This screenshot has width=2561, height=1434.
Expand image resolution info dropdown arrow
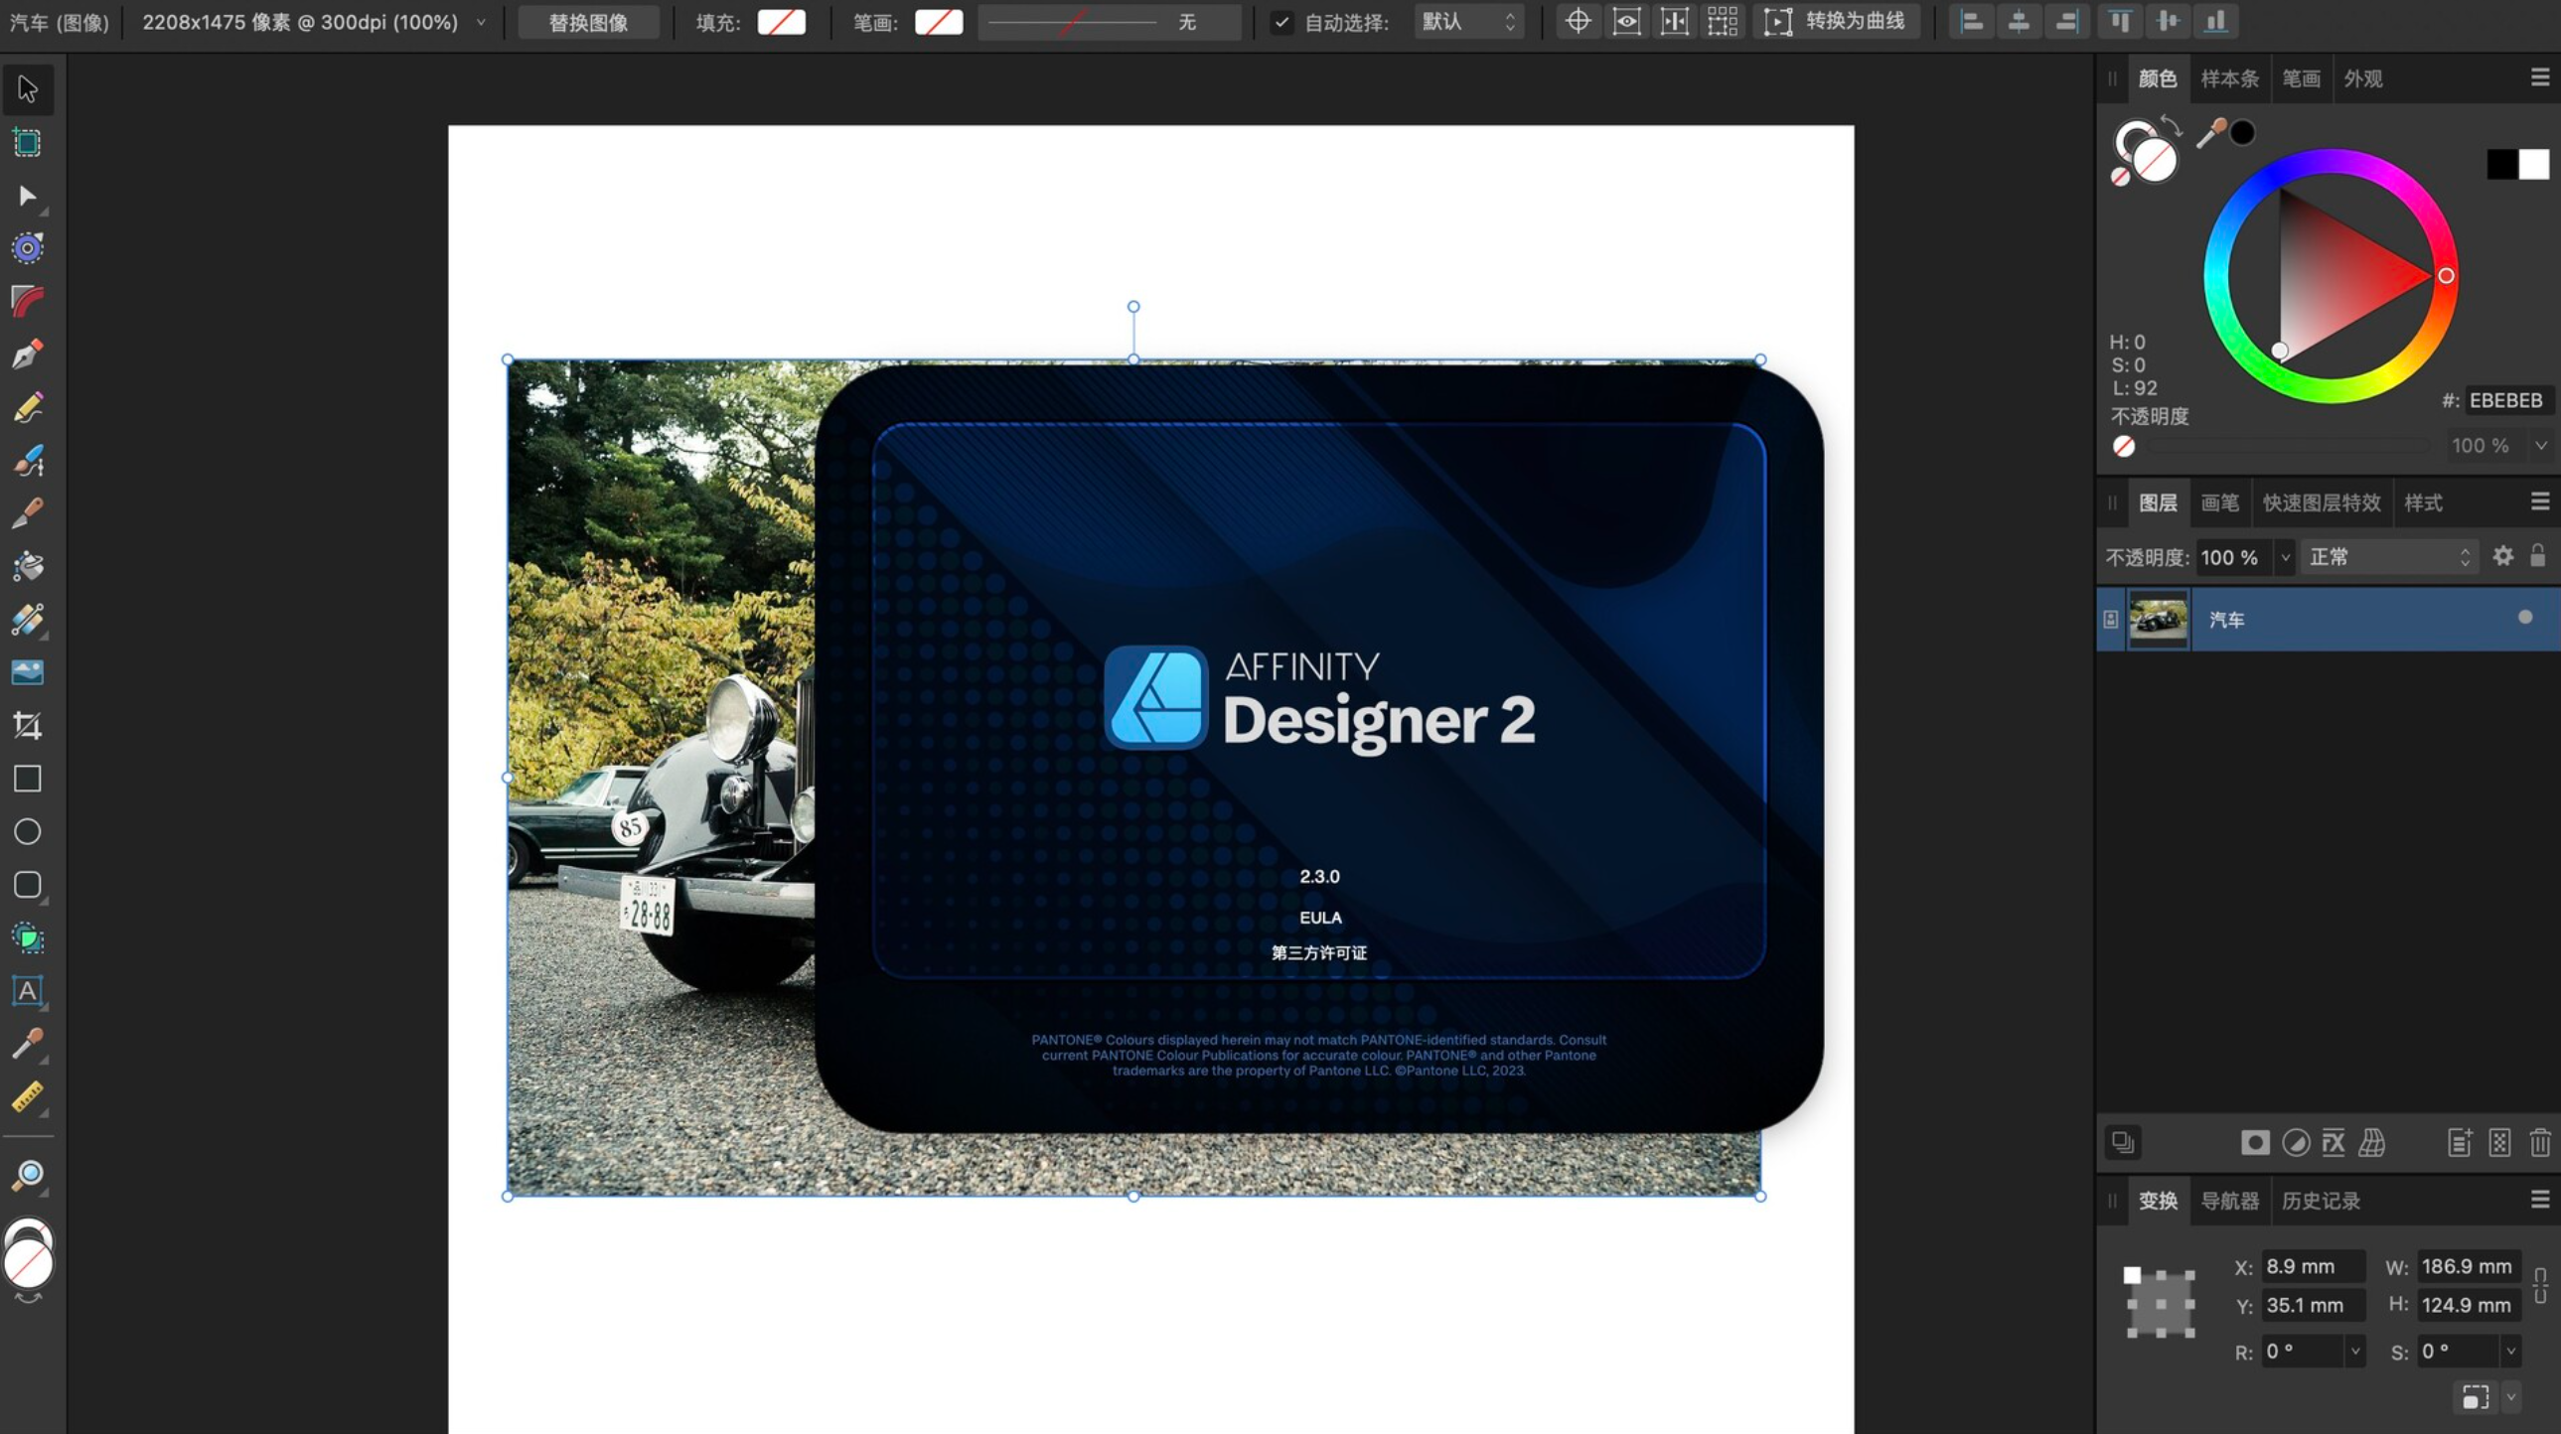[x=481, y=22]
